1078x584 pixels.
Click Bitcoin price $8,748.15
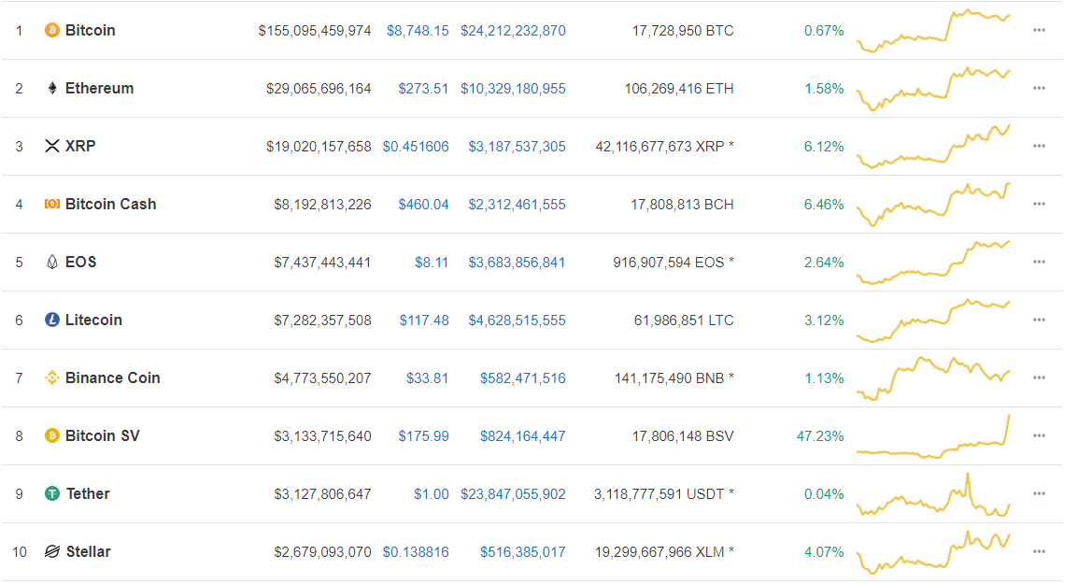pyautogui.click(x=418, y=31)
